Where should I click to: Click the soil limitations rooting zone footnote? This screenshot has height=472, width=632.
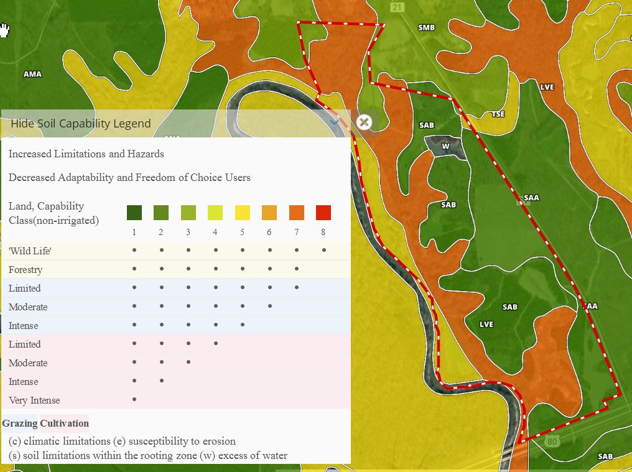(148, 455)
